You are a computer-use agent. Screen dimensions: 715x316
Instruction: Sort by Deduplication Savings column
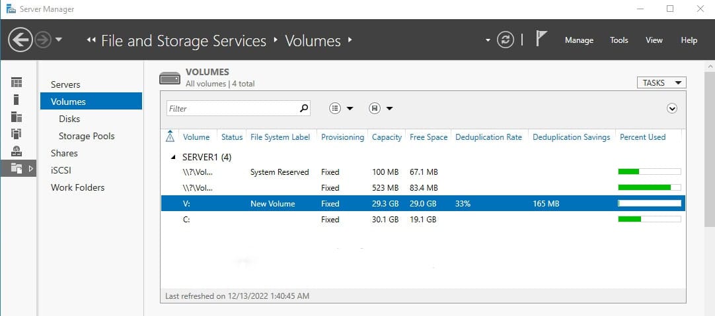pyautogui.click(x=572, y=137)
